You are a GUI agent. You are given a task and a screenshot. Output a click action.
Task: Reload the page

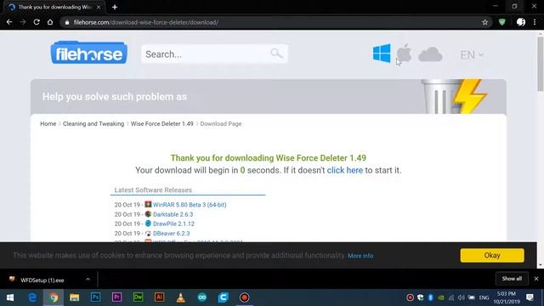tap(37, 22)
